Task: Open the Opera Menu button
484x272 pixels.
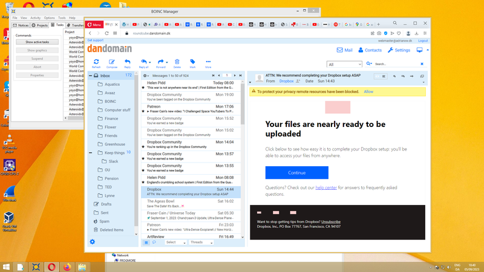Action: (94, 25)
